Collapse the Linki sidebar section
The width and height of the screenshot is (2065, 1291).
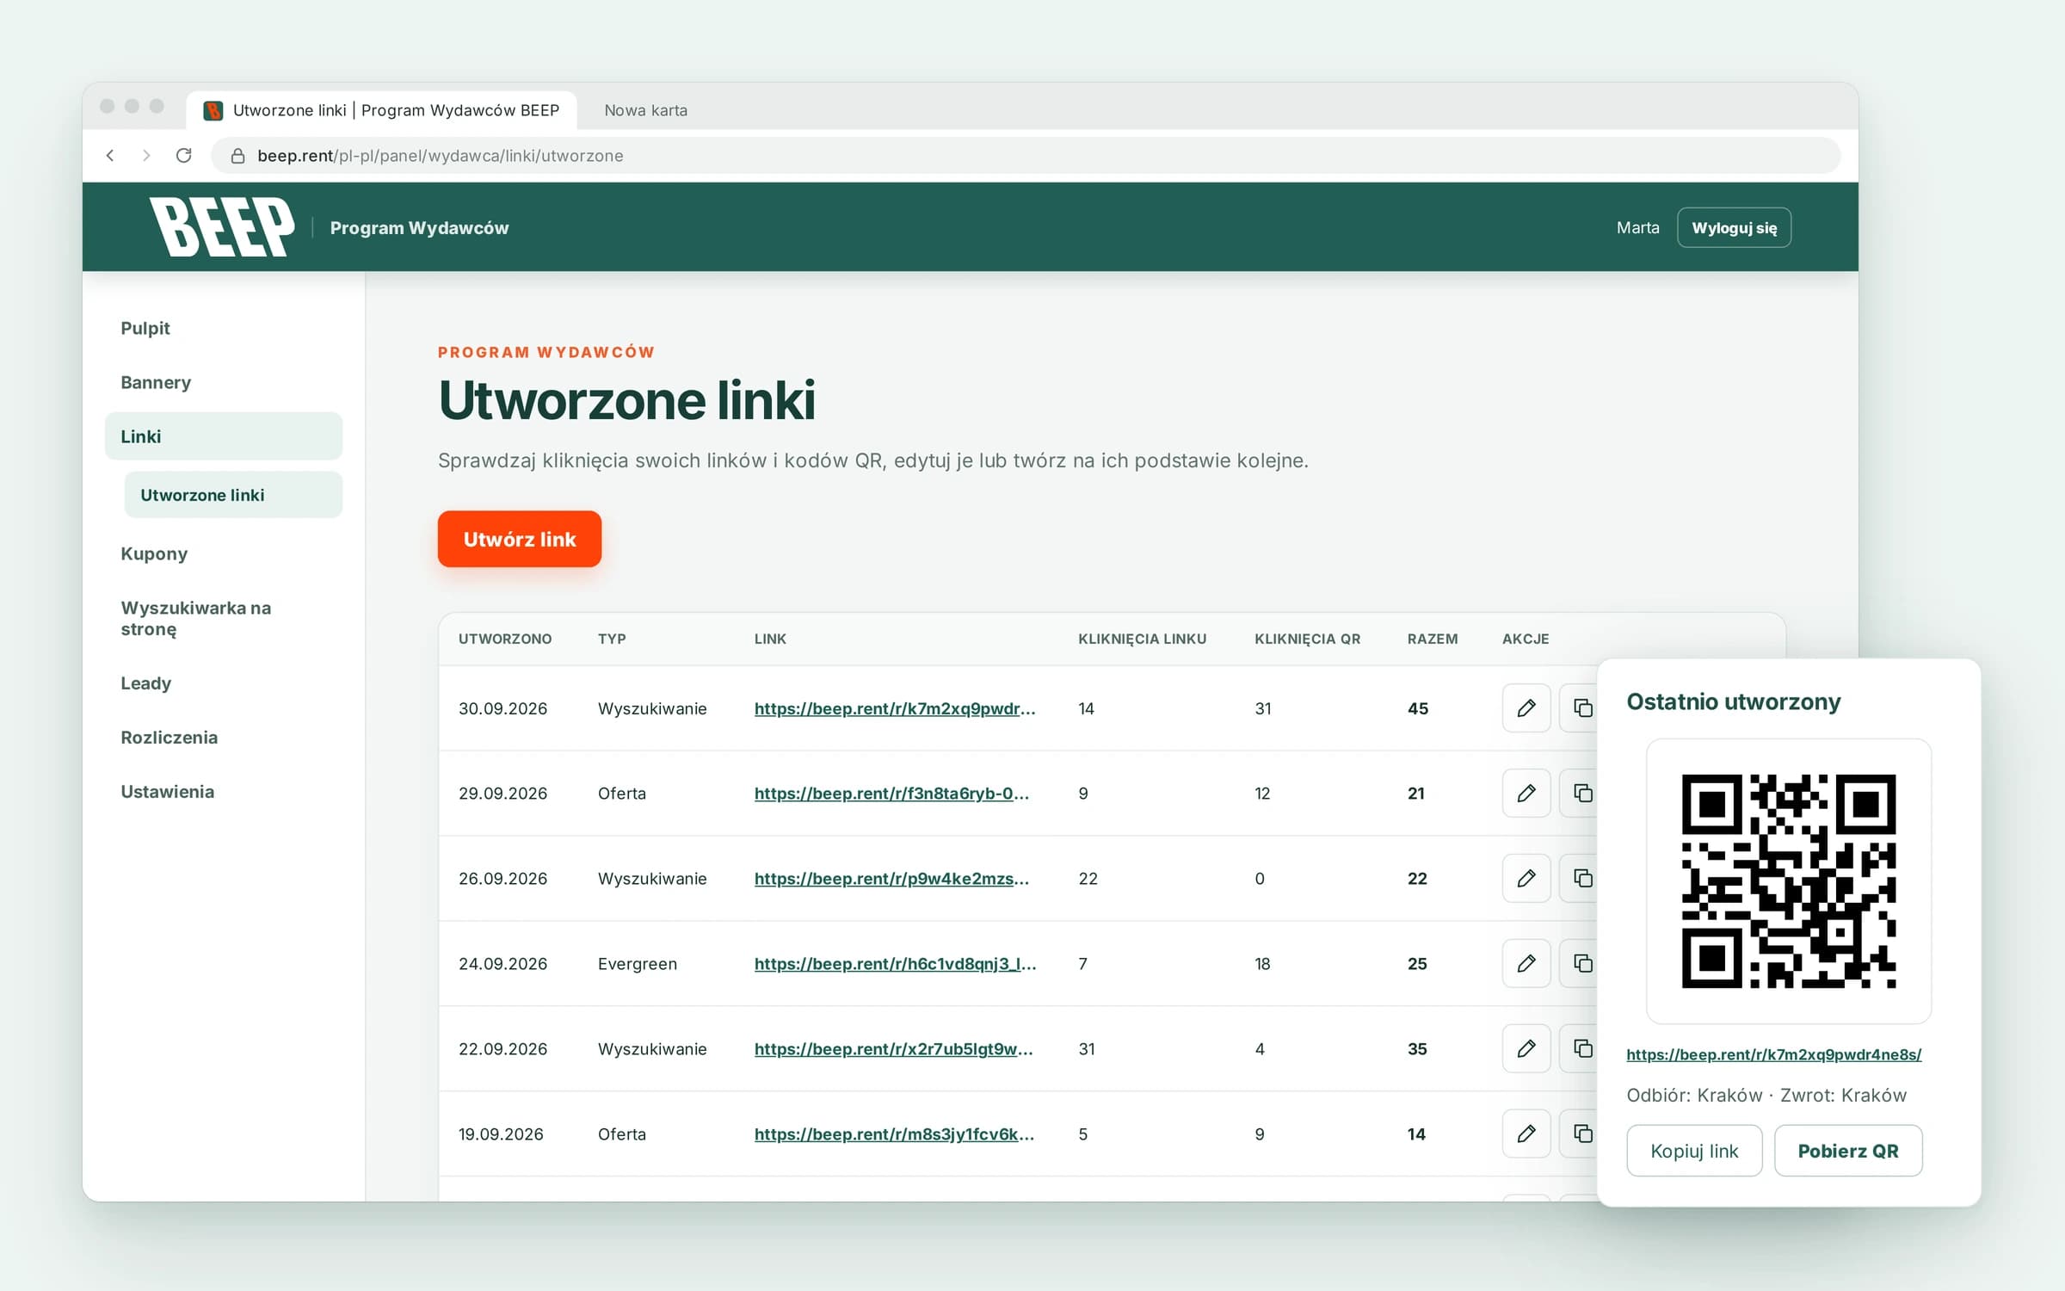224,436
